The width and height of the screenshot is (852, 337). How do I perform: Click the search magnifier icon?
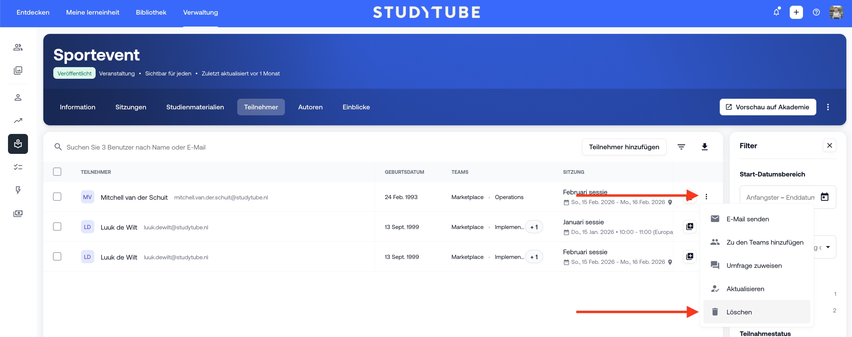tap(58, 147)
